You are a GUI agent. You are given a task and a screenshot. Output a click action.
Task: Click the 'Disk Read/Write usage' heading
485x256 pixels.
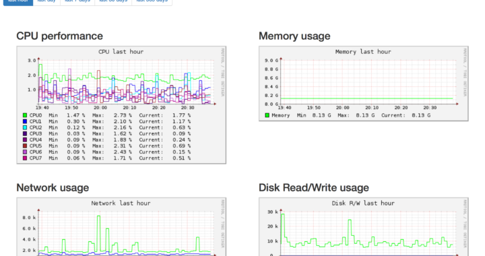[x=314, y=188]
